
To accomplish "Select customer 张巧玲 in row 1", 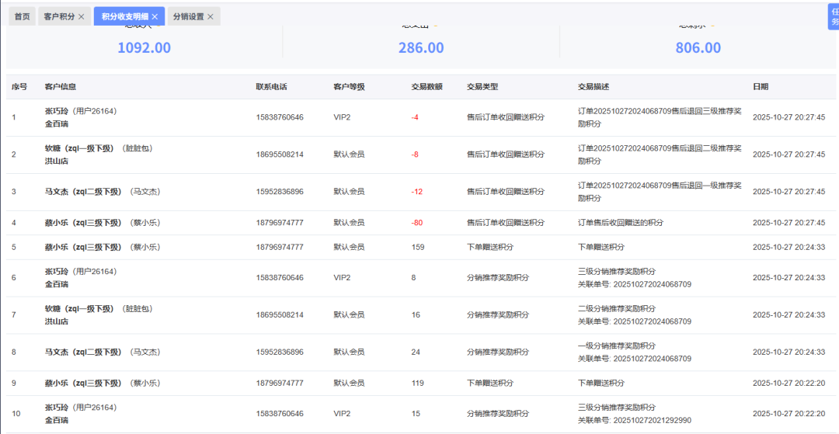I will click(x=57, y=111).
